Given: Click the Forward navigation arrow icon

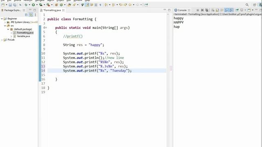Looking at the screenshot, I should [x=138, y=5].
